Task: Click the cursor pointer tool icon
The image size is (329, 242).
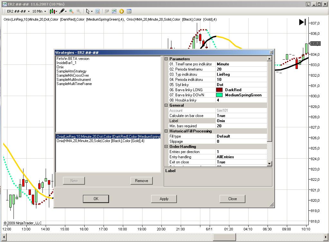Action: point(88,11)
